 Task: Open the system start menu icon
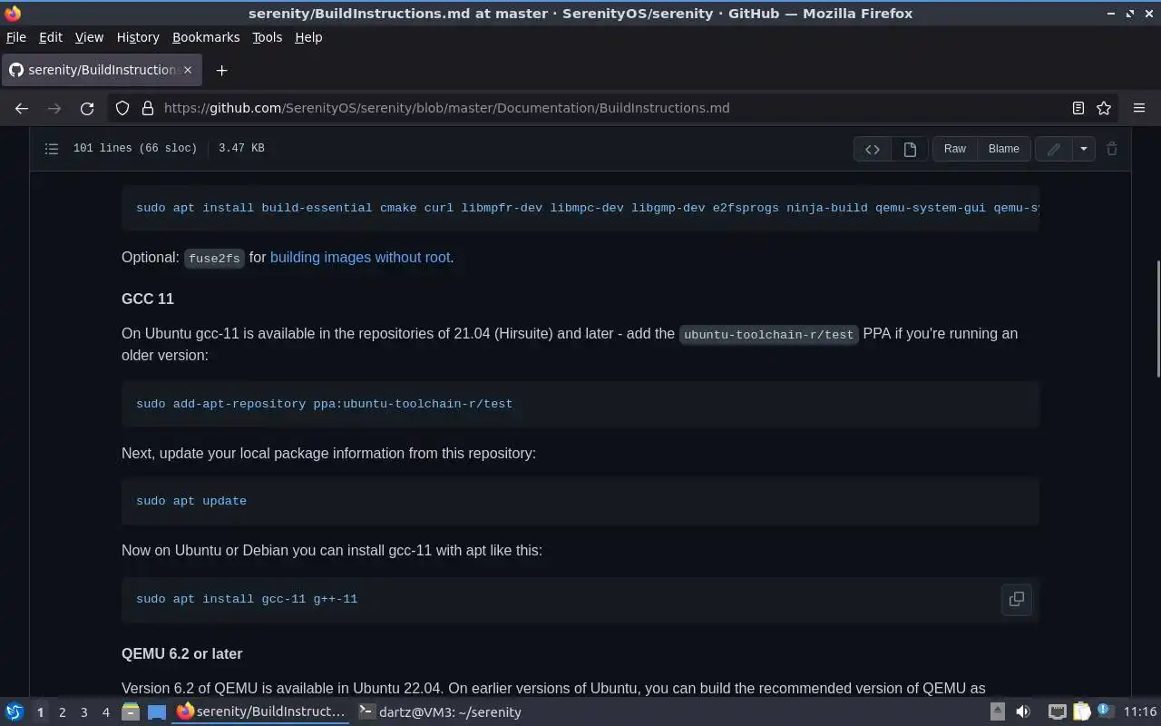14,712
